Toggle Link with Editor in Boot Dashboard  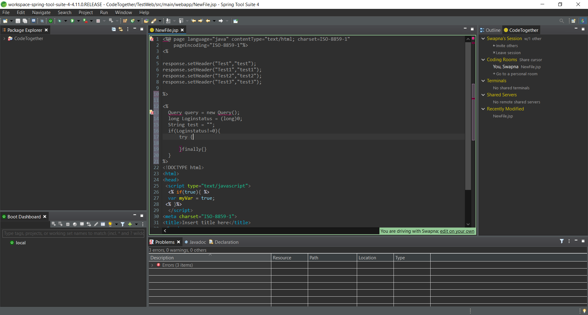(89, 224)
